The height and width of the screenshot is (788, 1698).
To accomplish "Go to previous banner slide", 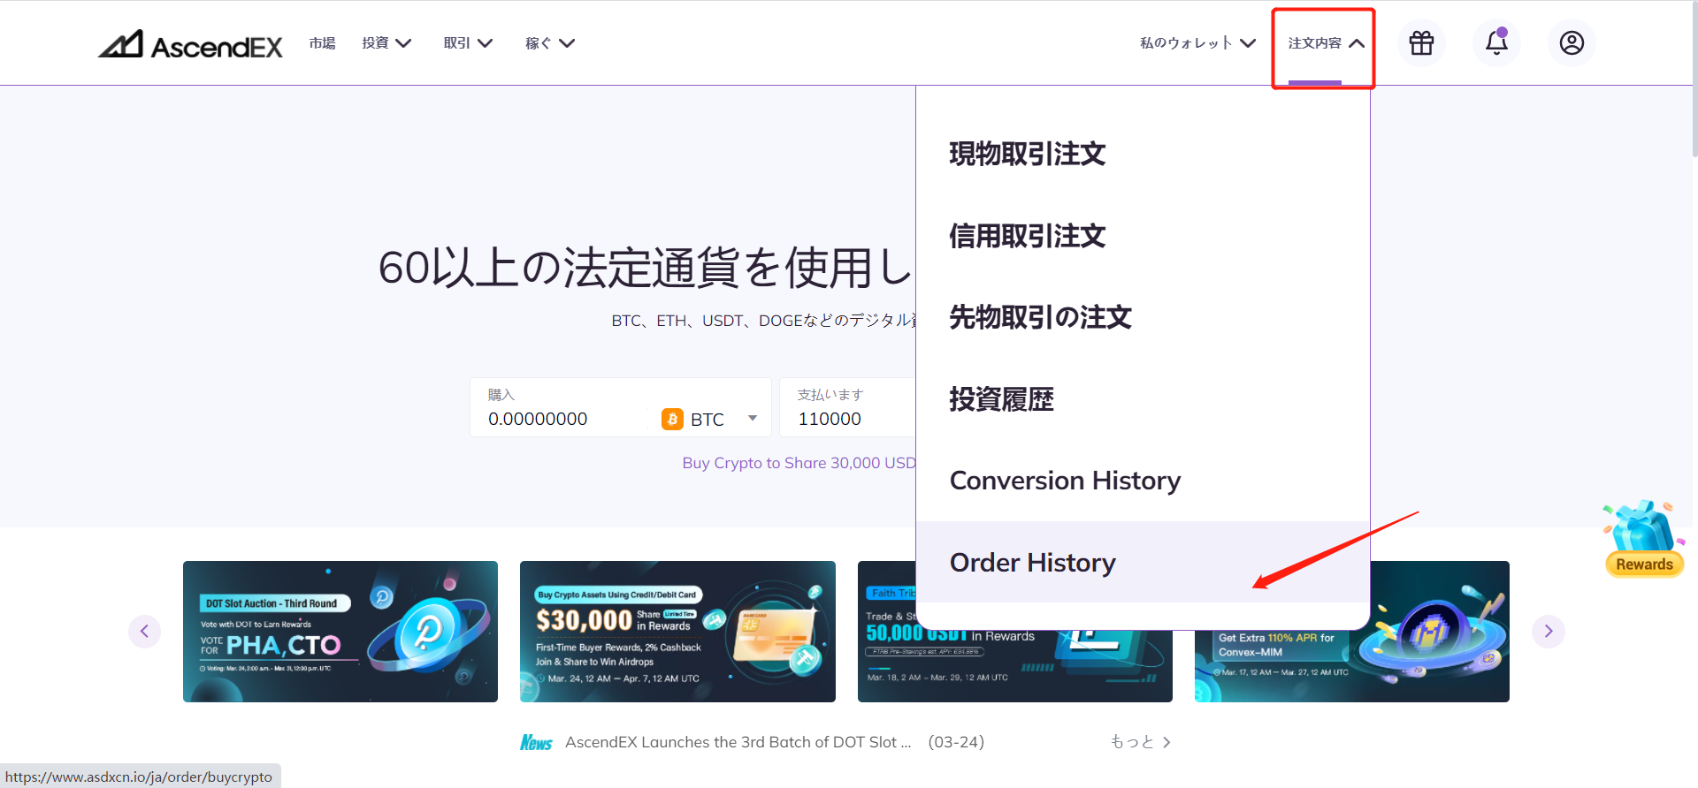I will pyautogui.click(x=144, y=631).
